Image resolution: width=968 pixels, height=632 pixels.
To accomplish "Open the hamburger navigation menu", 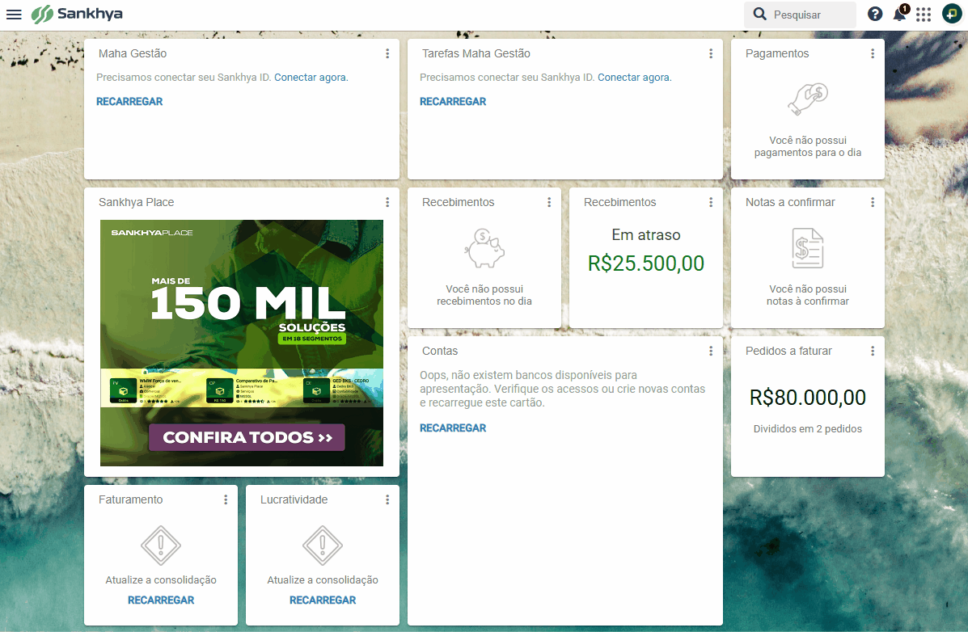I will (14, 15).
